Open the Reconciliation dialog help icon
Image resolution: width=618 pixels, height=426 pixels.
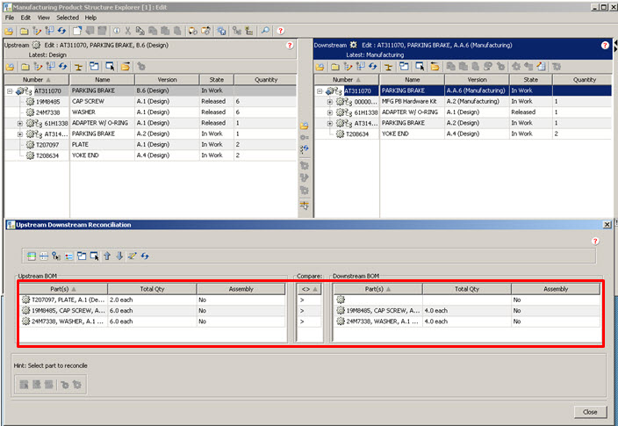(x=595, y=241)
